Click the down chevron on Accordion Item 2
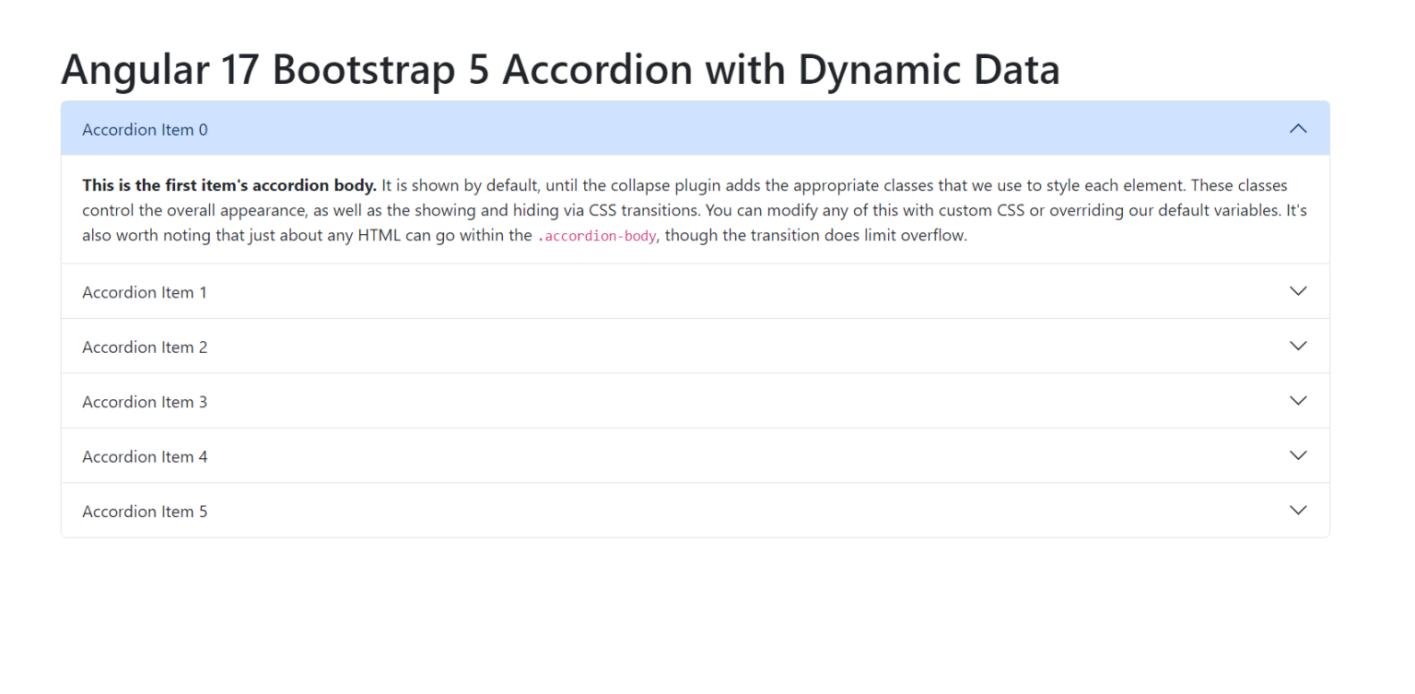This screenshot has width=1415, height=694. pyautogui.click(x=1298, y=346)
